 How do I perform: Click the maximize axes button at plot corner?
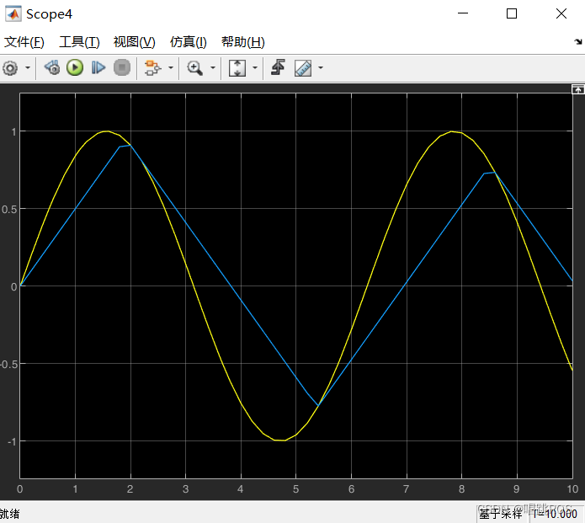pyautogui.click(x=578, y=89)
